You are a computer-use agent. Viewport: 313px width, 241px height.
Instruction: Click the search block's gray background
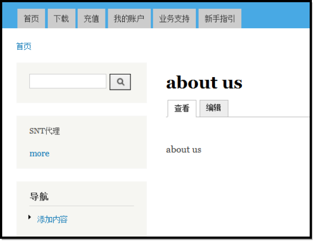click(x=82, y=96)
